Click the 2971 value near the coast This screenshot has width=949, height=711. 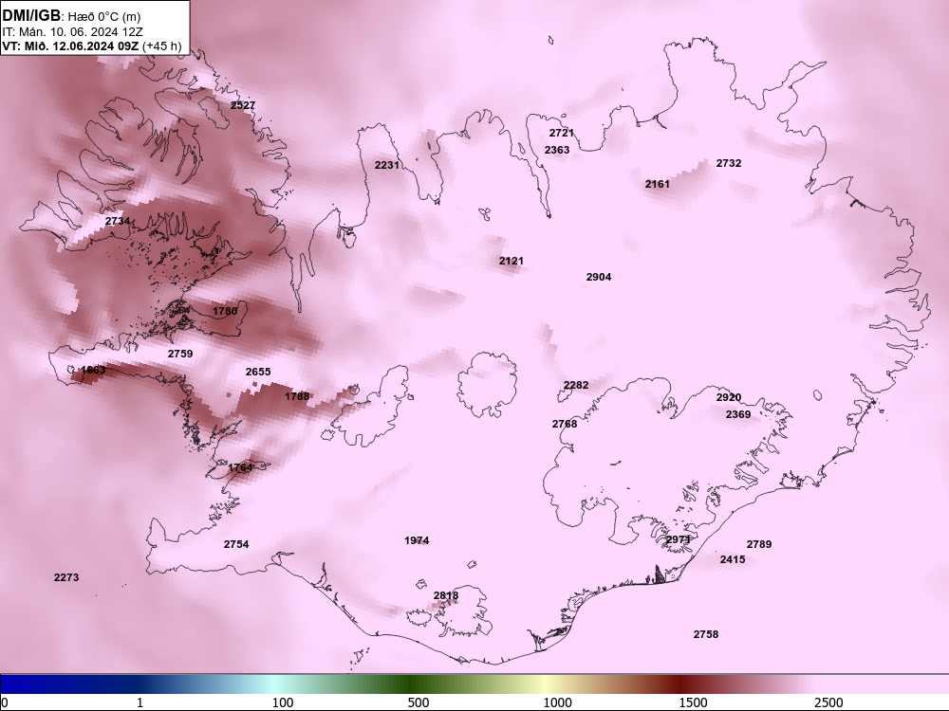678,539
